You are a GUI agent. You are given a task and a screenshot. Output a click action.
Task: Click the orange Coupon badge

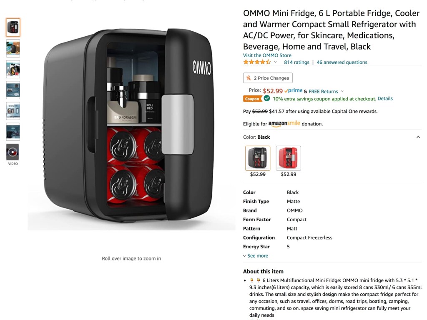(x=252, y=99)
